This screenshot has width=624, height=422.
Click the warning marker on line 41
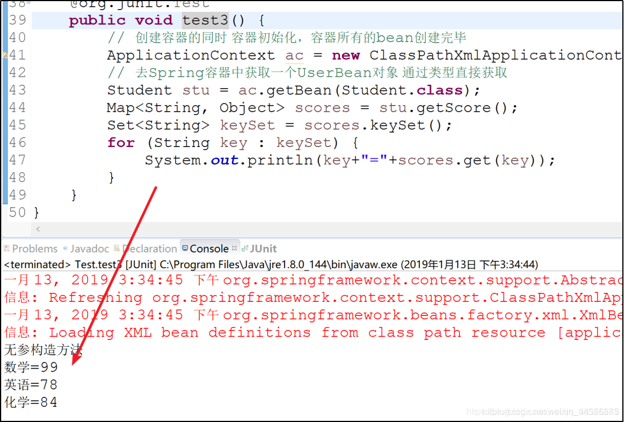coord(5,55)
